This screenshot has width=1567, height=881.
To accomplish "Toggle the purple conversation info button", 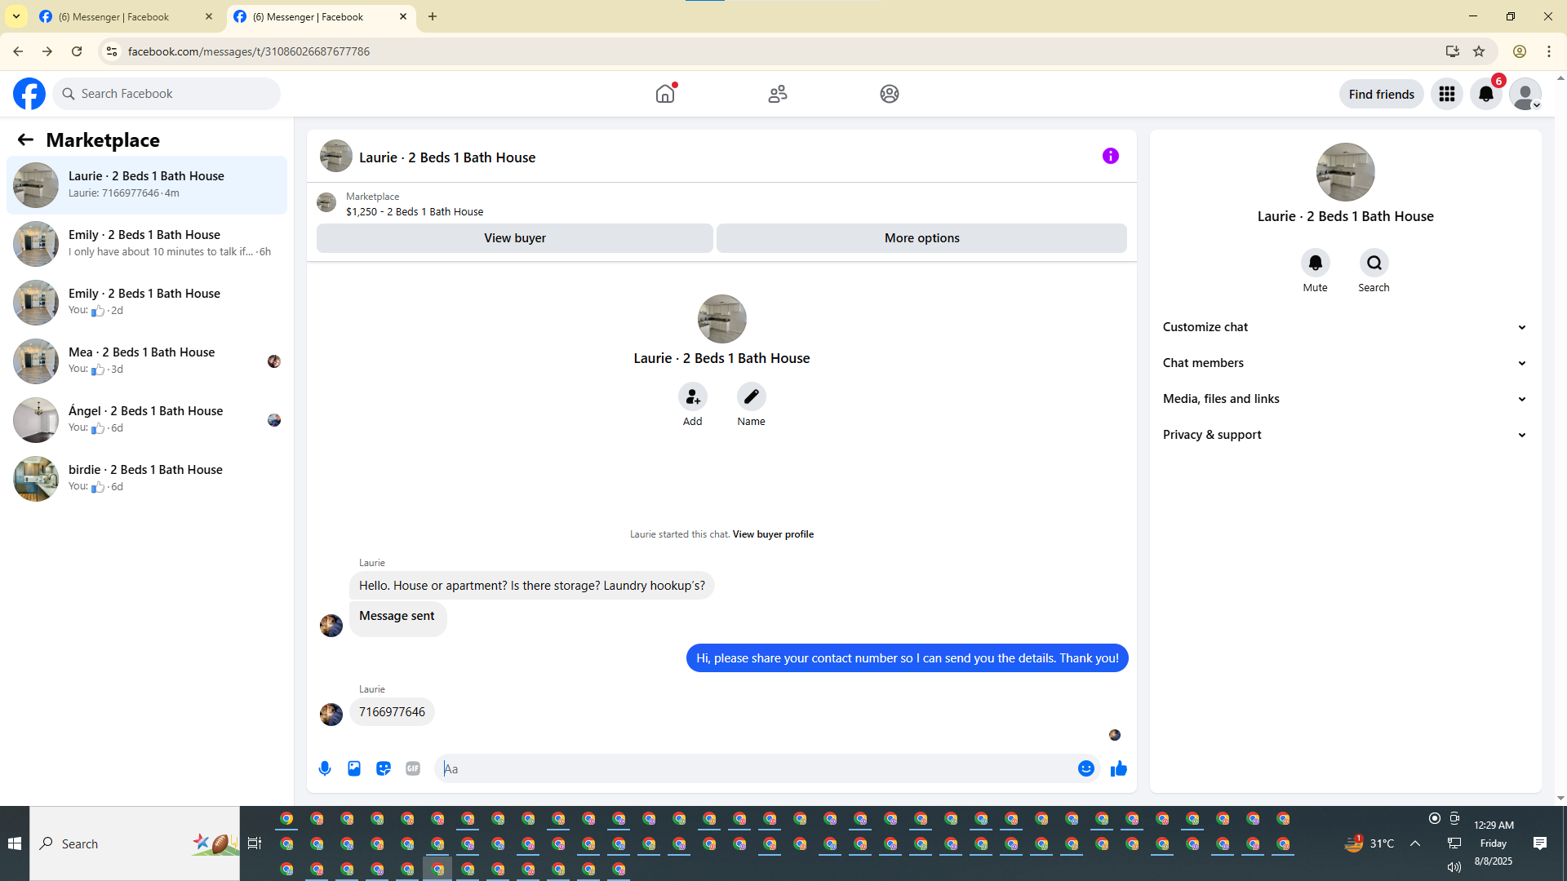I will [x=1110, y=156].
